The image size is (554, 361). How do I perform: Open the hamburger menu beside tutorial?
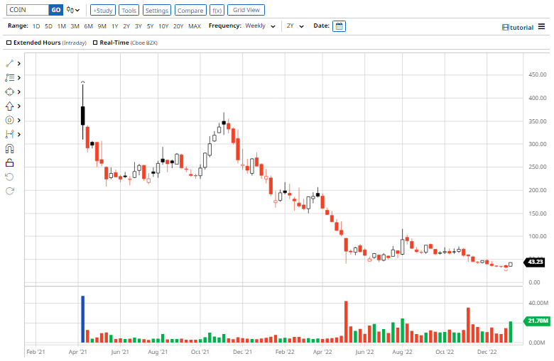[x=541, y=27]
